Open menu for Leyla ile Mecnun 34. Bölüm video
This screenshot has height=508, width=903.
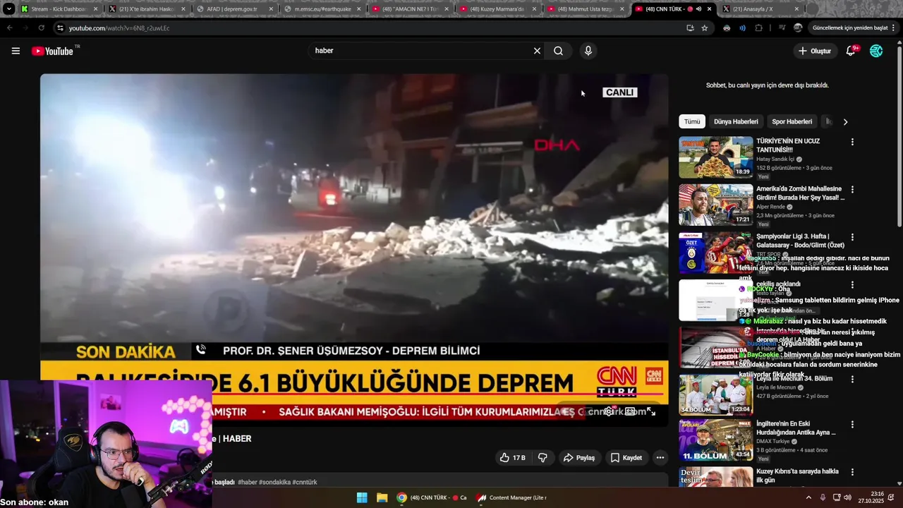[852, 379]
